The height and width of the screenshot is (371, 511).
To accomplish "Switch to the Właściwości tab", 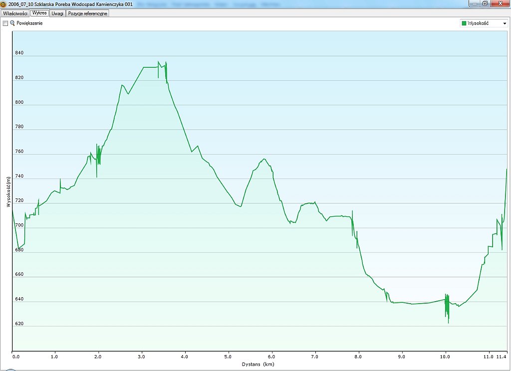I will (x=15, y=13).
